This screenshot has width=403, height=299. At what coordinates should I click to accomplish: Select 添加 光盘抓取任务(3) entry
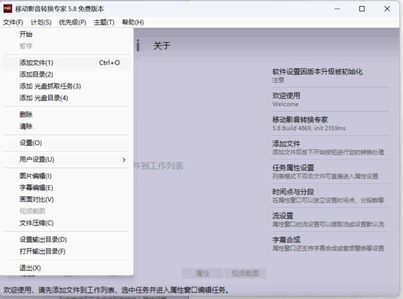66,86
